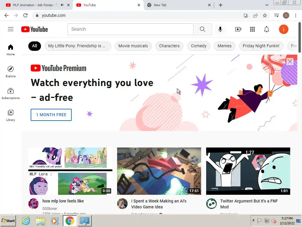302x227 pixels.
Task: Go back with browser back arrow
Action: [6, 15]
